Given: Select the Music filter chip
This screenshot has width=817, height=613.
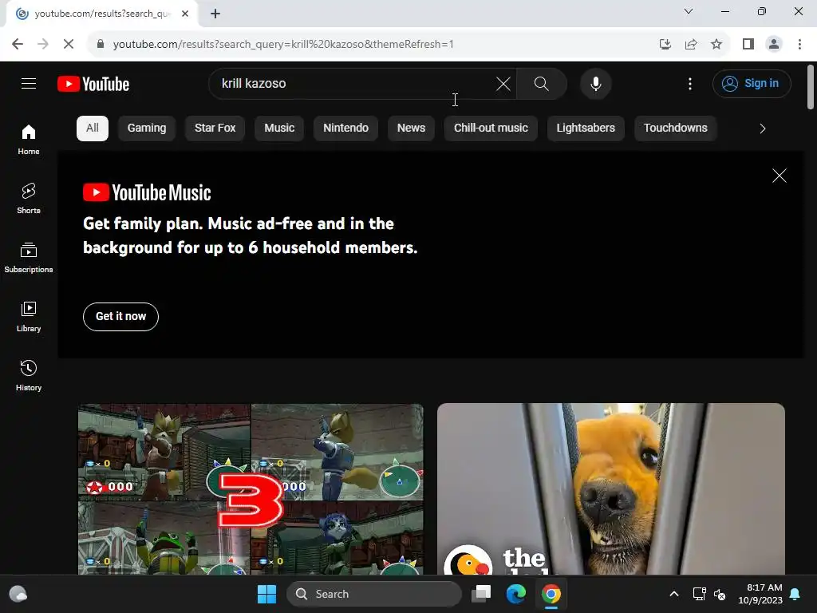Looking at the screenshot, I should pos(279,129).
